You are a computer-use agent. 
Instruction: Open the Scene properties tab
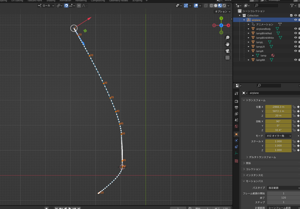236,120
